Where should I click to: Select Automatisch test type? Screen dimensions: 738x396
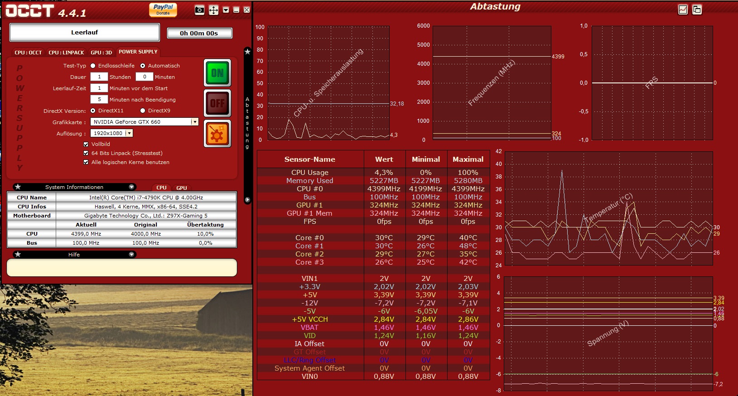(x=143, y=66)
